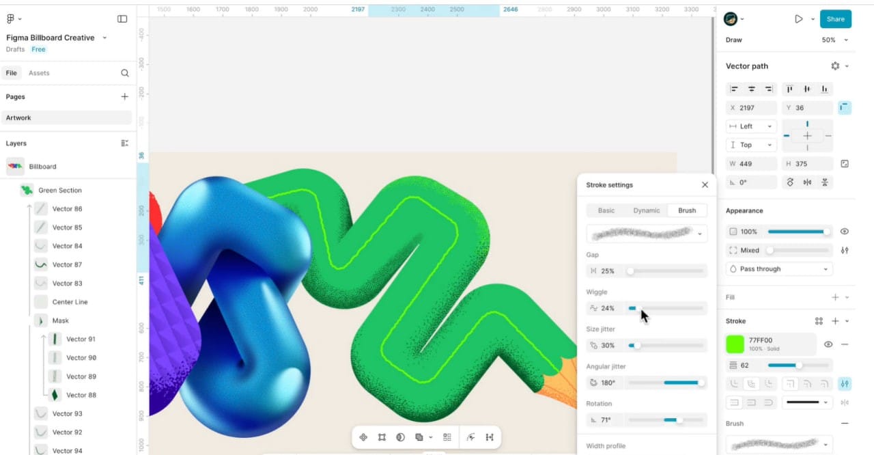The image size is (874, 455).
Task: Open stroke styles four-dot icon
Action: 819,321
